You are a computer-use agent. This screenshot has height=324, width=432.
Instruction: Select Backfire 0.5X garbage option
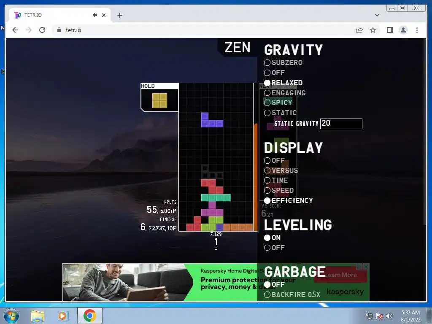(x=292, y=294)
